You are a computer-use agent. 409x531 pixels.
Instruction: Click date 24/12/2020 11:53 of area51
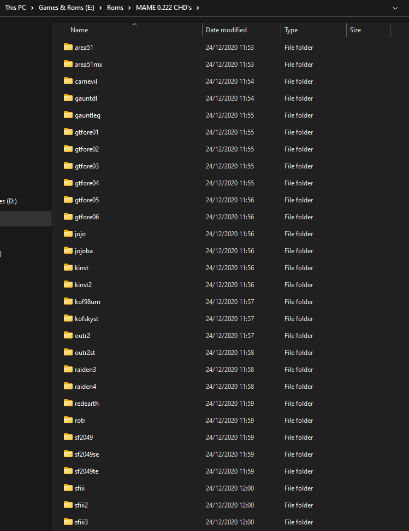(x=230, y=48)
